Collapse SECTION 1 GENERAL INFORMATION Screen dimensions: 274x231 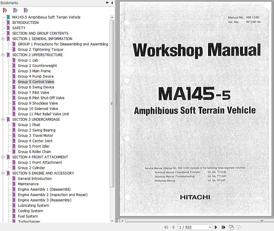3,39
